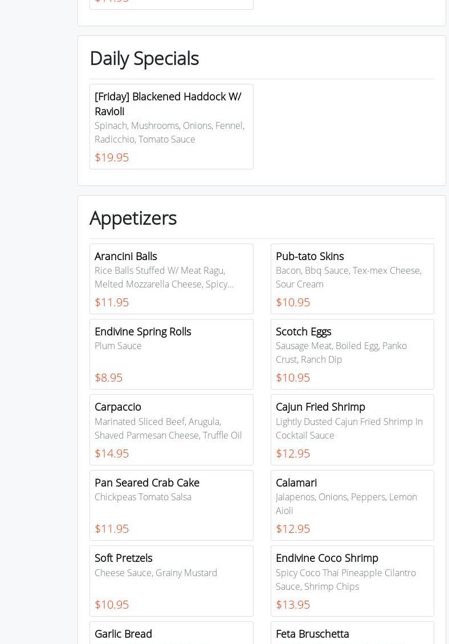
Task: Select the Friday Blackened Haddock special
Action: 171,126
